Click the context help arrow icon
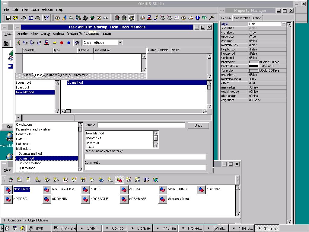The width and height of the screenshot is (309, 232). pyautogui.click(x=46, y=18)
